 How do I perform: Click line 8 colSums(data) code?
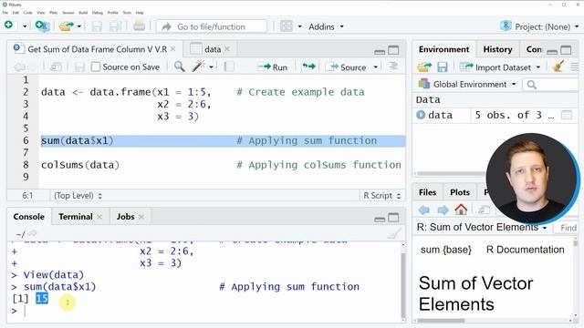tap(80, 165)
